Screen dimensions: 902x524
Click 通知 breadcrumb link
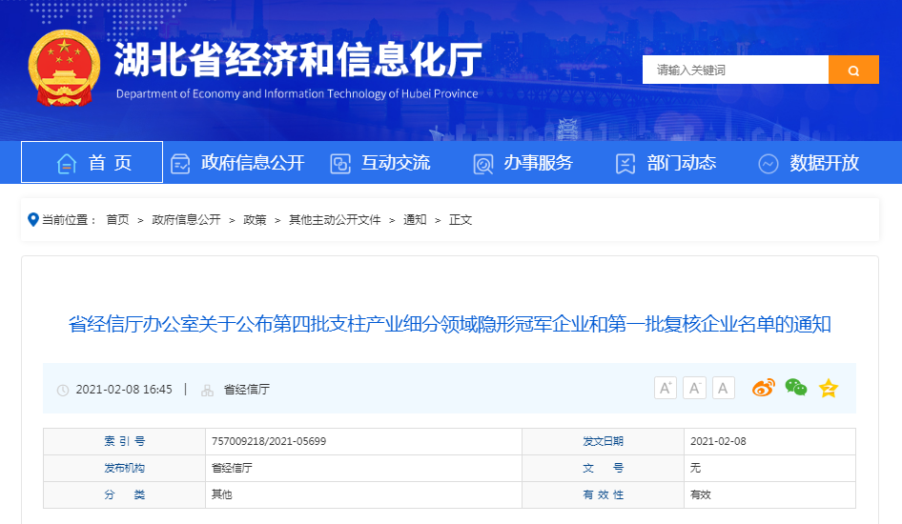pyautogui.click(x=415, y=220)
